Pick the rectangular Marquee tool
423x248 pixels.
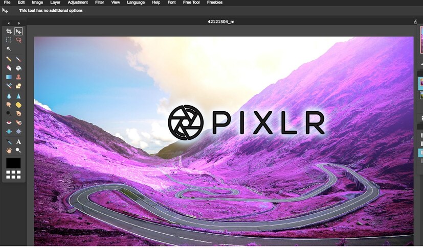9,40
